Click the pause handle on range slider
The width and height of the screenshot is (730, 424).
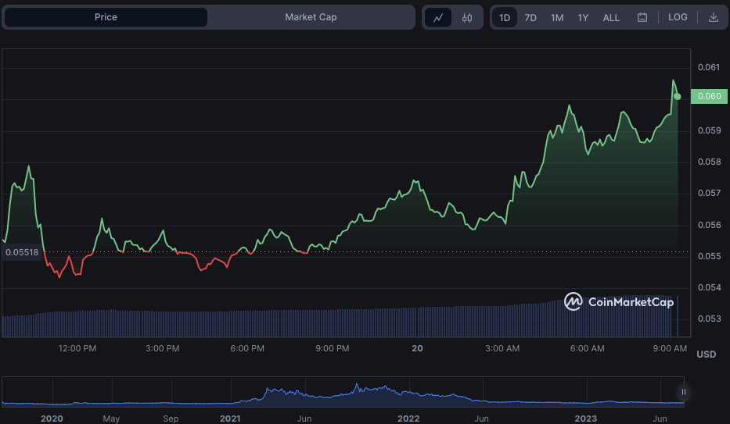683,393
